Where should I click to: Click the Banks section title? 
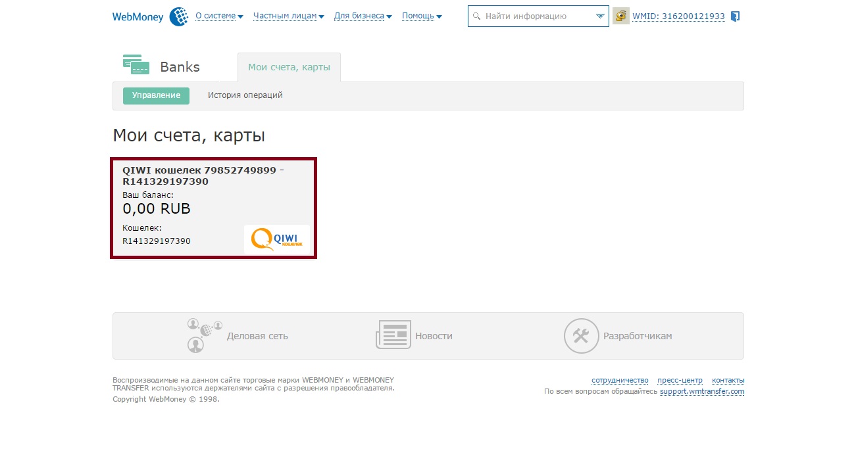(x=180, y=67)
